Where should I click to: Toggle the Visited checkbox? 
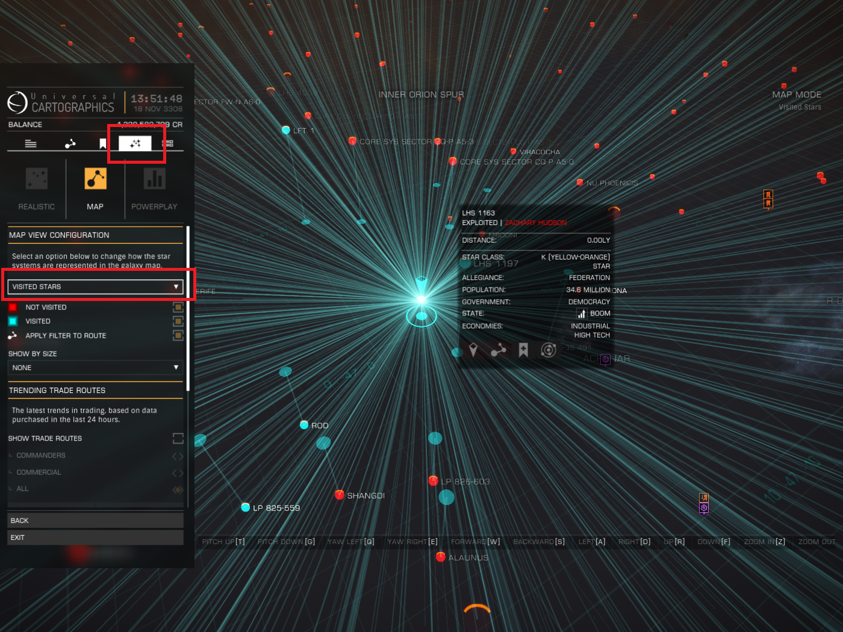pyautogui.click(x=178, y=321)
